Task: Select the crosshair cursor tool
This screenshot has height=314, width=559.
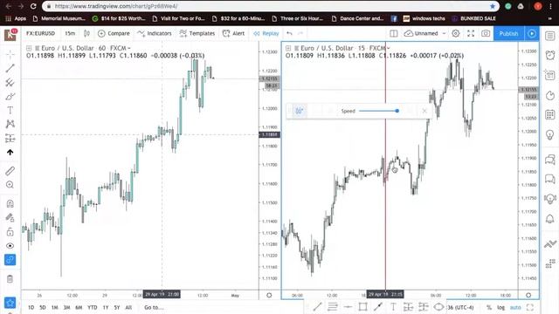Action: (10, 54)
